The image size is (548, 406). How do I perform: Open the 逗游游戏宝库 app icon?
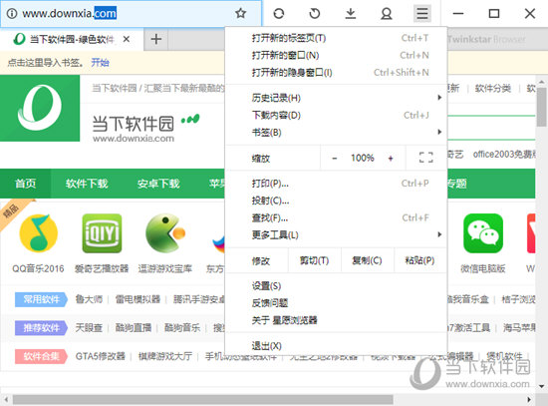[x=165, y=233]
